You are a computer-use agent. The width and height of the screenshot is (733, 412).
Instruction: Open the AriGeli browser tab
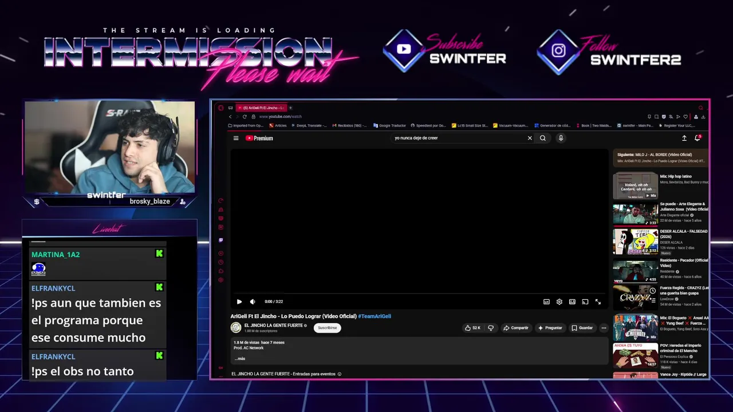tap(261, 108)
